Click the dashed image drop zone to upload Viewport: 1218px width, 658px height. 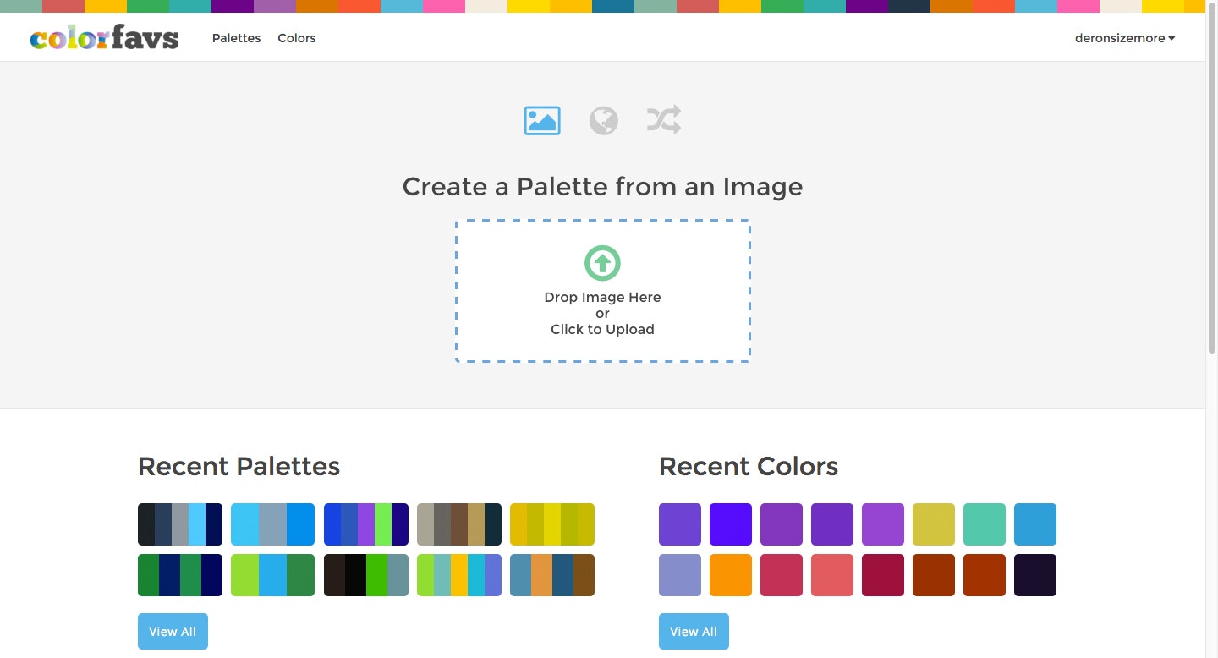[x=602, y=290]
